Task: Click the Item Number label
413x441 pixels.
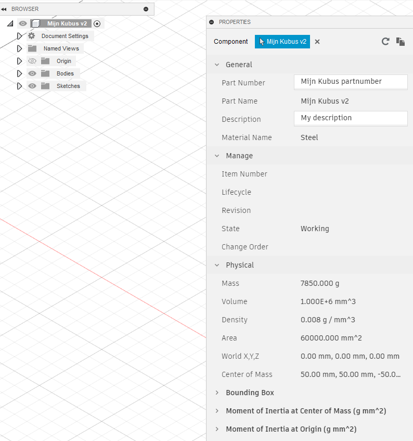Action: pyautogui.click(x=244, y=174)
